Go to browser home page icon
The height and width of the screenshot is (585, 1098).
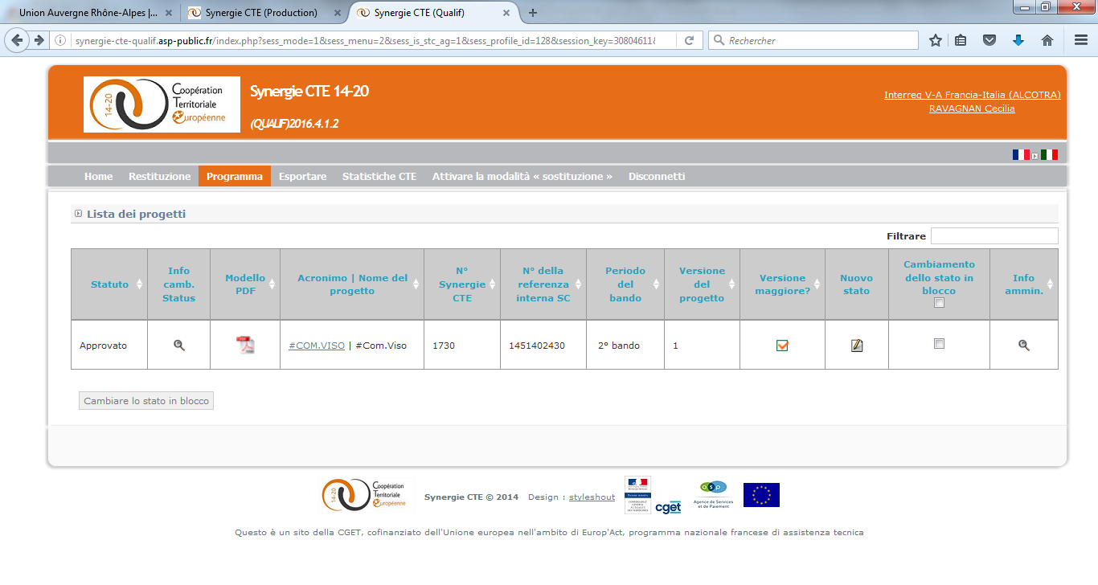click(x=1047, y=40)
